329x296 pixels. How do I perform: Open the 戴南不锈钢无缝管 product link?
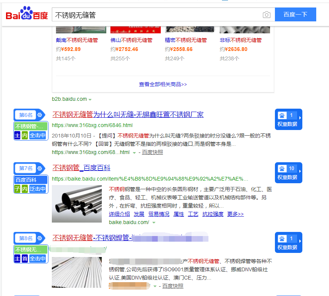(77, 40)
